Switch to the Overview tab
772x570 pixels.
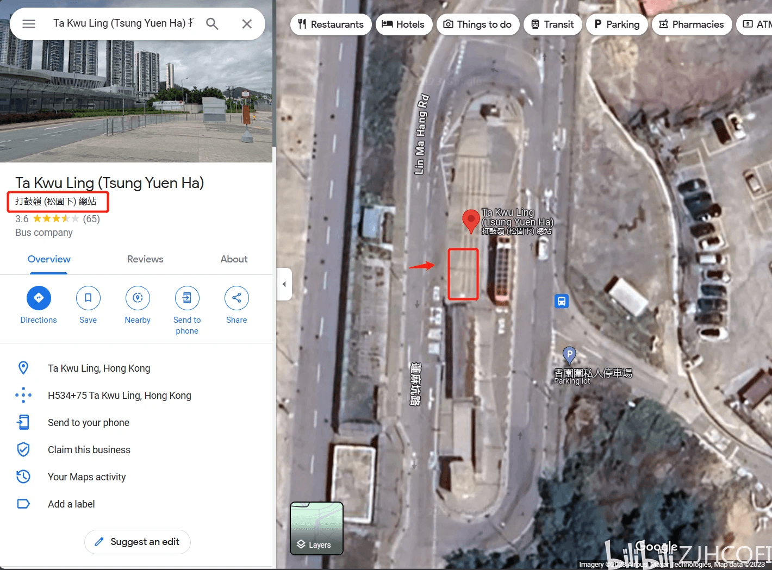(x=49, y=259)
